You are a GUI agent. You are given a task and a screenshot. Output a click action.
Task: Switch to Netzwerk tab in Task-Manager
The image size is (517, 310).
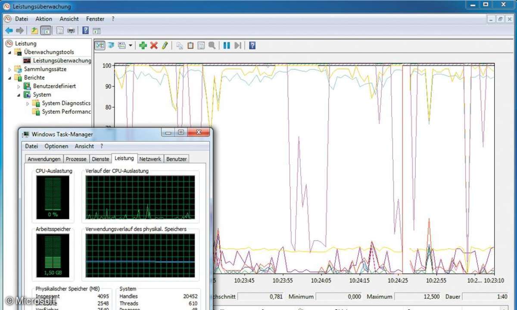point(150,159)
